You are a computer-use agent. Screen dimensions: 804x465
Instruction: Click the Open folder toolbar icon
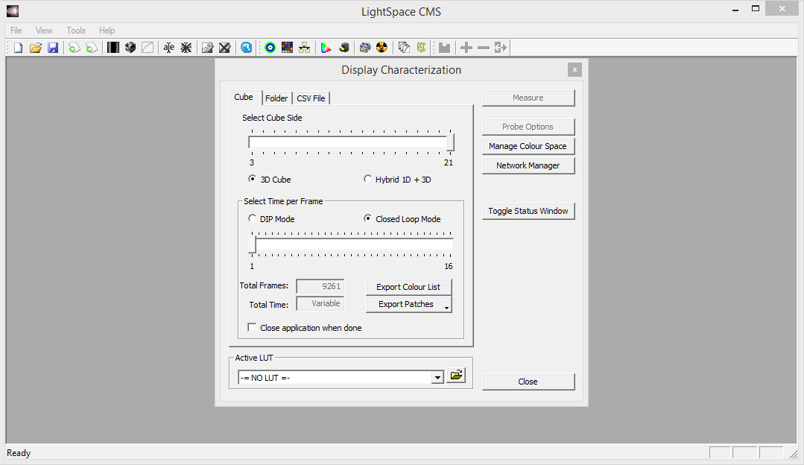click(35, 48)
